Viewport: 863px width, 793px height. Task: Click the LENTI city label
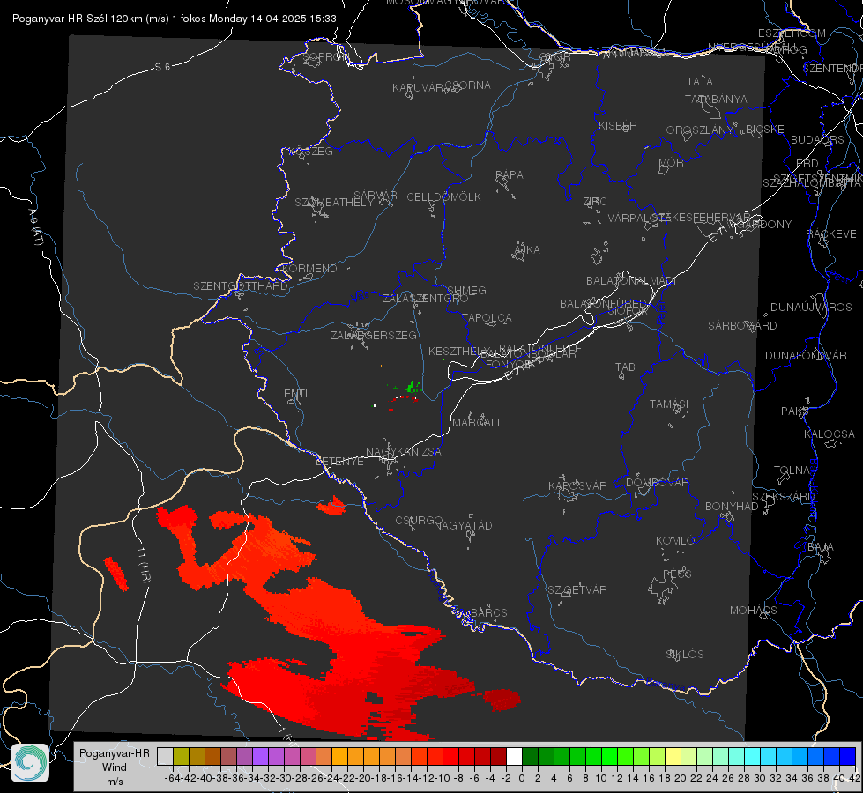pos(293,394)
